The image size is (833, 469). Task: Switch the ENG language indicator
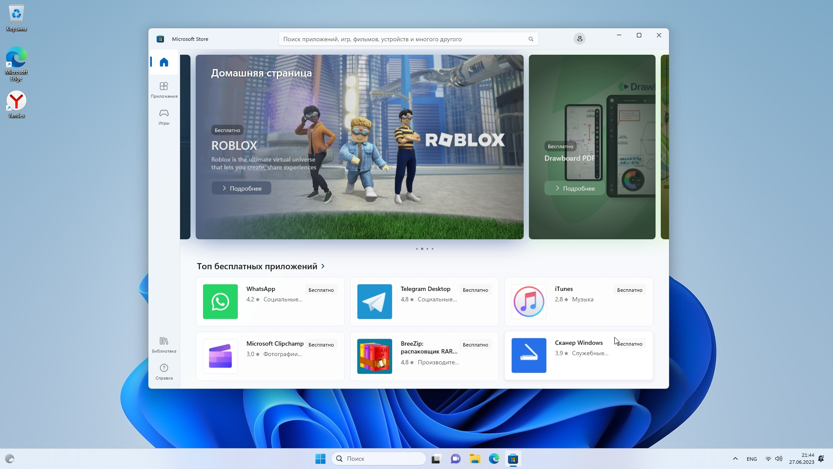pyautogui.click(x=751, y=459)
